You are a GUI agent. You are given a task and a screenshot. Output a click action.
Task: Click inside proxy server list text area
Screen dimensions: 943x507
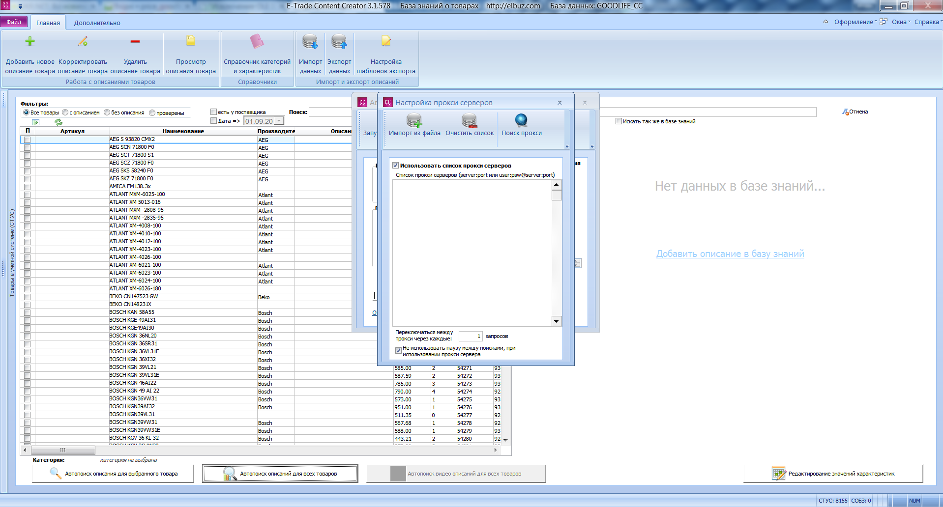(x=472, y=253)
